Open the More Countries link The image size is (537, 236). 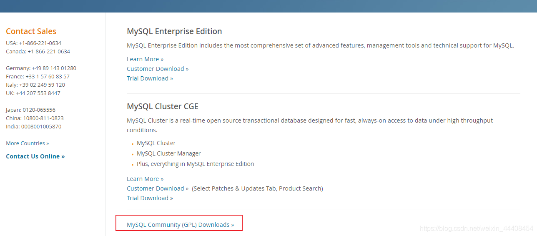tap(27, 143)
